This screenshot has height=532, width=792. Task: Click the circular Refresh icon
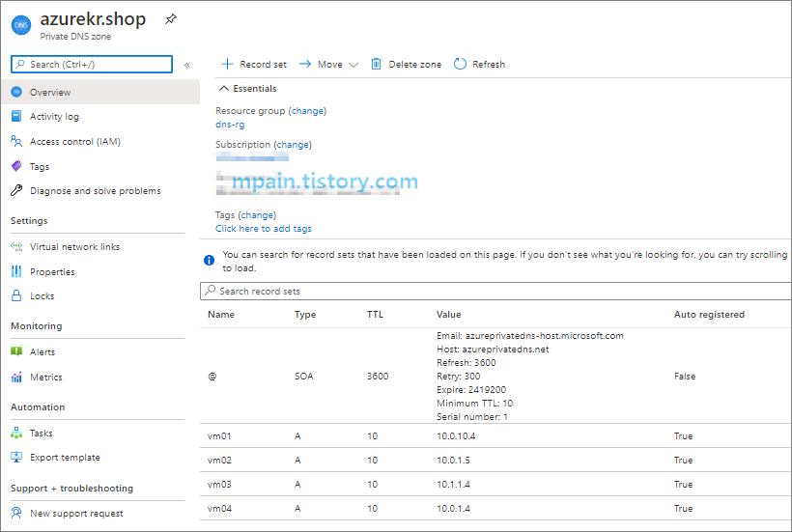click(460, 64)
